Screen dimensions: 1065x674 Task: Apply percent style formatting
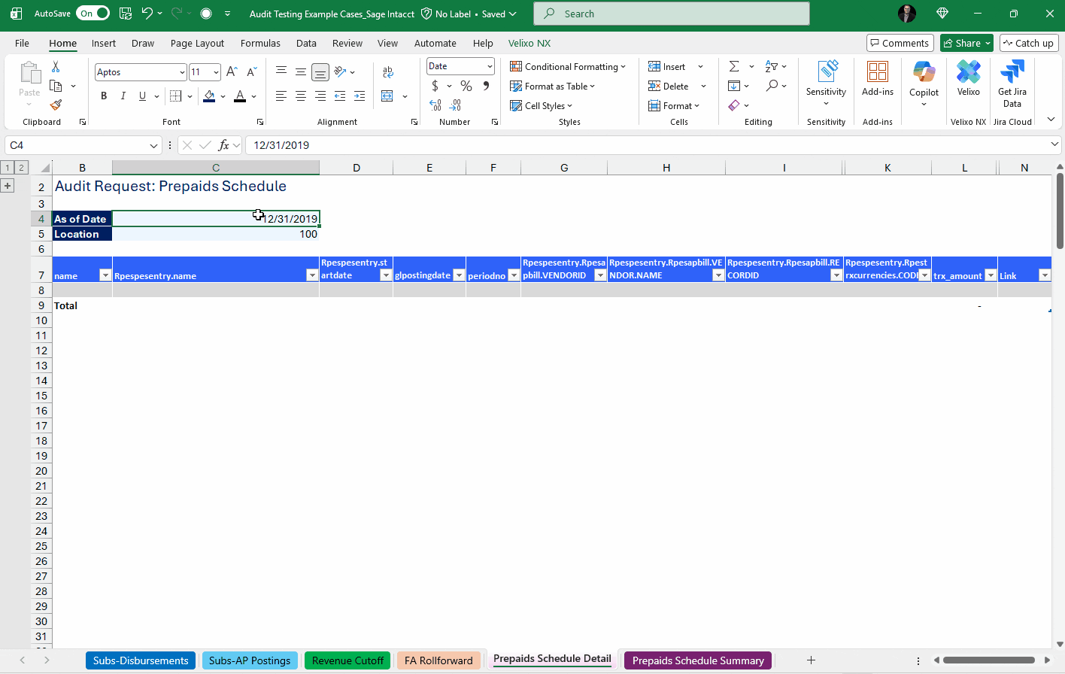click(x=466, y=87)
